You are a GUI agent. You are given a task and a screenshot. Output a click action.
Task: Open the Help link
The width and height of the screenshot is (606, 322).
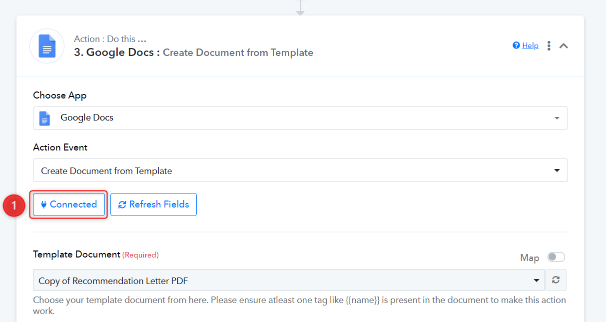coord(530,45)
